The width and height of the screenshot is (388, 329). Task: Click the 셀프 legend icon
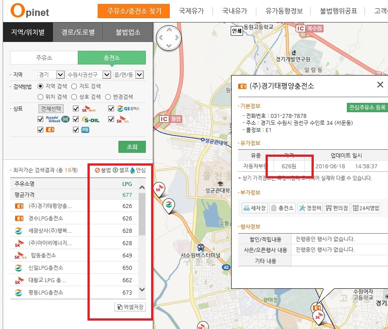pyautogui.click(x=115, y=170)
